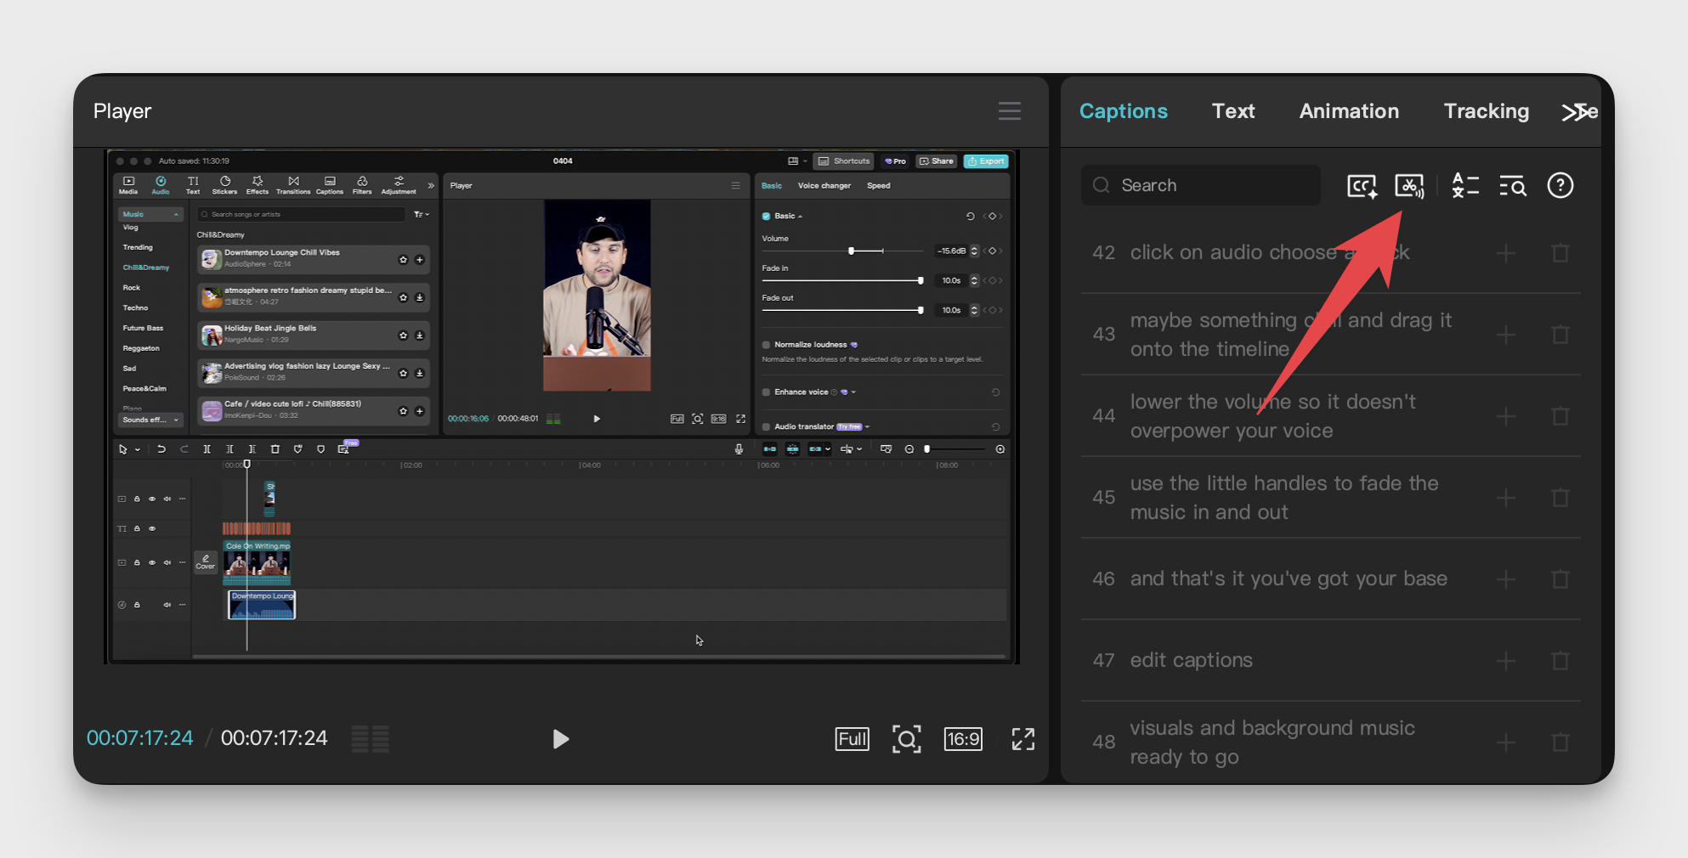Select caption 'visuals and background music ready to go'
This screenshot has height=858, width=1688.
click(x=1272, y=742)
